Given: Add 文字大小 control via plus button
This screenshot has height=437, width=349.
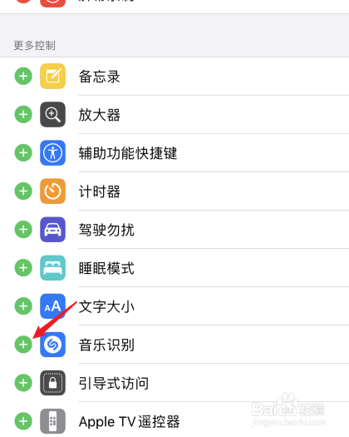Looking at the screenshot, I should pyautogui.click(x=23, y=306).
